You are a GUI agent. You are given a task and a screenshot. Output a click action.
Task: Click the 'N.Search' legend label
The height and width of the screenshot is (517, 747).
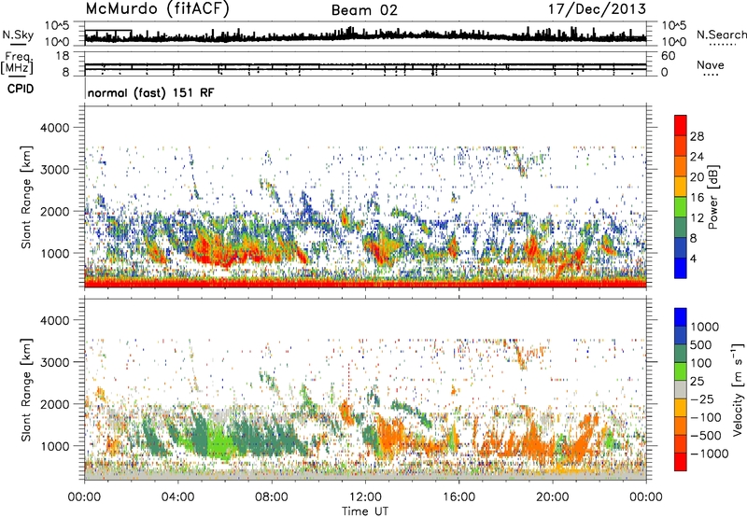[x=721, y=35]
